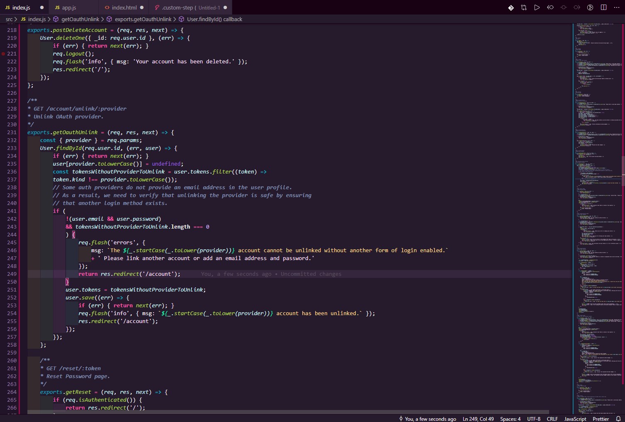Open the circled git branch graph icon

pyautogui.click(x=590, y=7)
